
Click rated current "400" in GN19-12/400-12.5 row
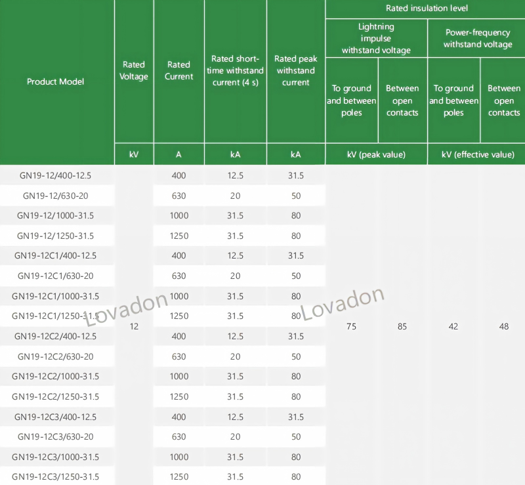[178, 175]
